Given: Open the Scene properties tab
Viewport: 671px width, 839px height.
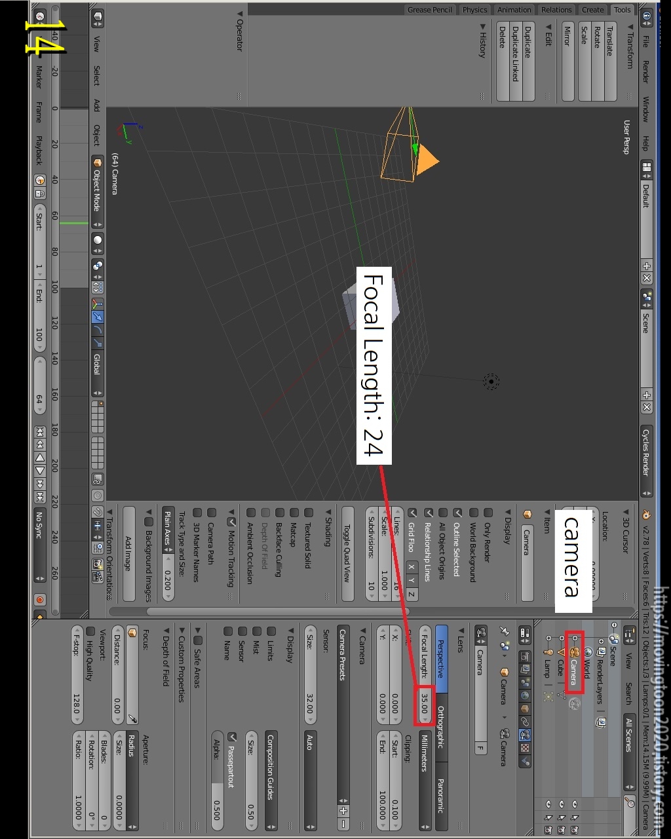Looking at the screenshot, I should point(525,682).
